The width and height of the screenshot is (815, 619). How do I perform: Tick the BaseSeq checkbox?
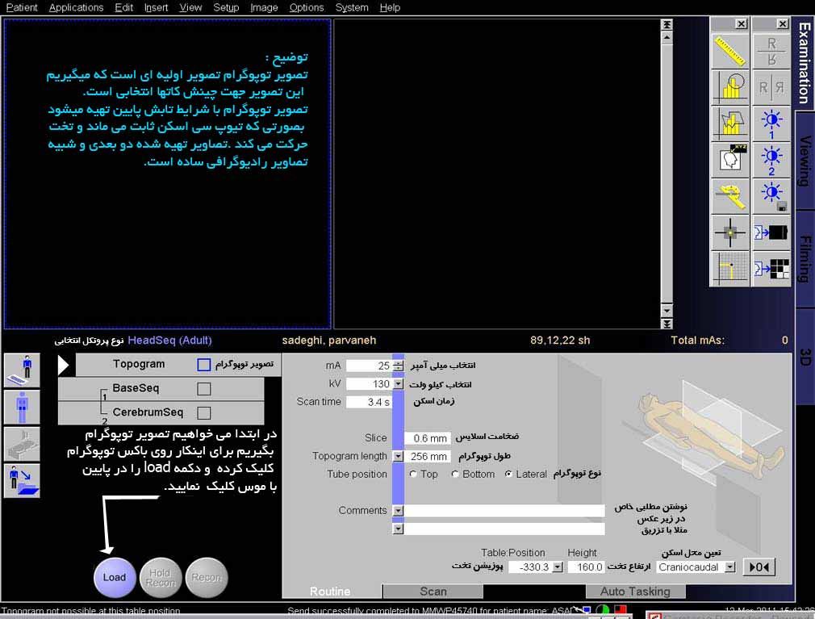point(203,389)
